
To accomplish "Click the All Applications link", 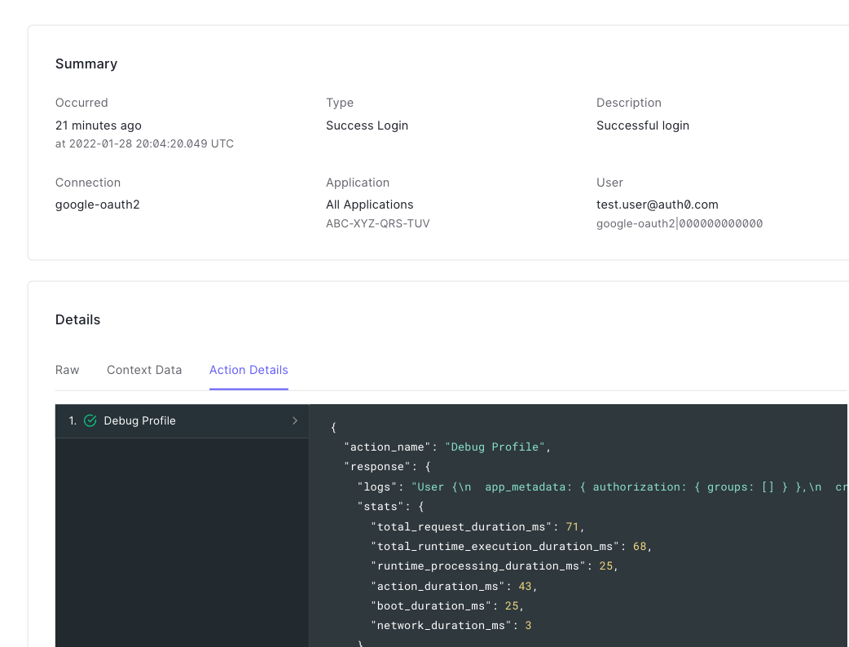I will pyautogui.click(x=369, y=205).
